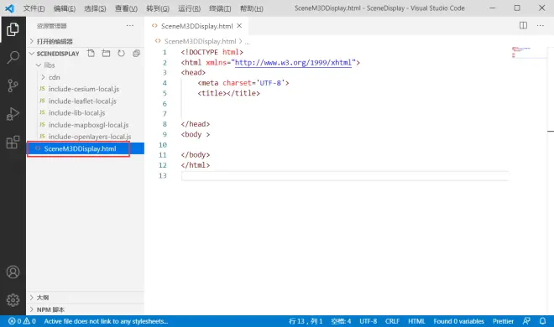Expand the cdn folder
This screenshot has height=327, width=554.
[x=54, y=77]
